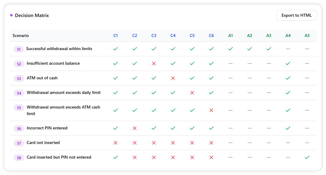This screenshot has width=326, height=175.
Task: Click red cross for S3 under C4
Action: click(173, 78)
